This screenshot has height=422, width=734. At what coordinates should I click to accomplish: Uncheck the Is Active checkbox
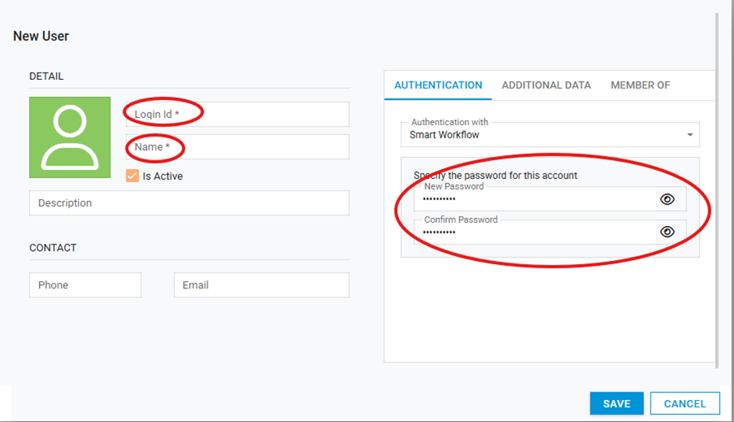(x=133, y=177)
